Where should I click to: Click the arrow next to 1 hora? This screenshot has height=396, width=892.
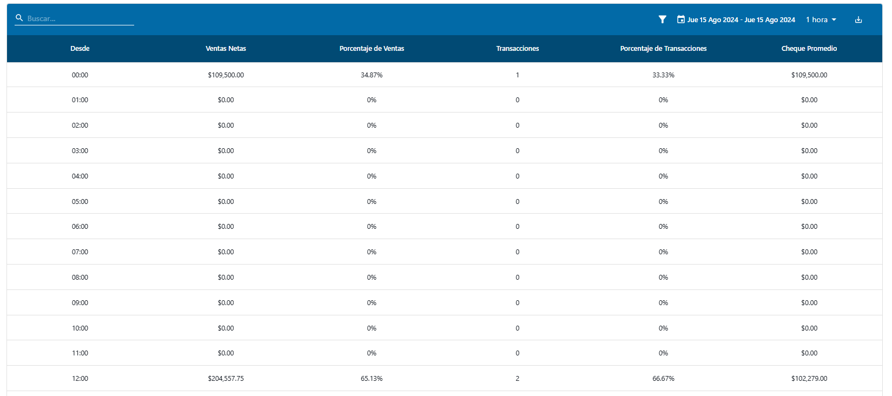pos(834,20)
